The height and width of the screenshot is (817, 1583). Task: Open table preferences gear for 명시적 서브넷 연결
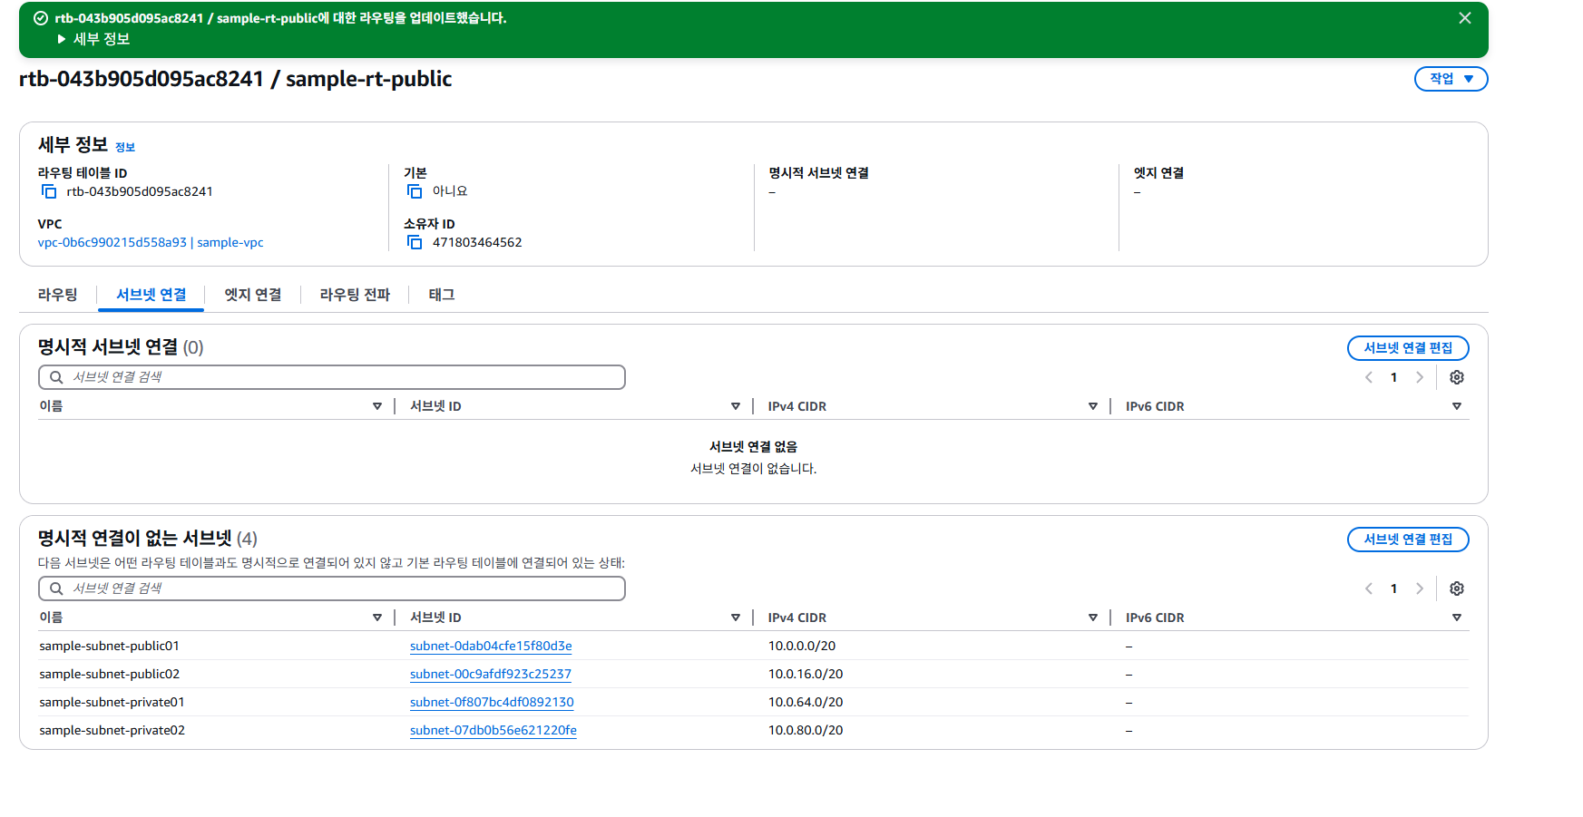(1457, 377)
